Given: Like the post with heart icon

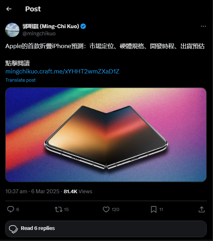Looking at the screenshot, I should pyautogui.click(x=106, y=209).
